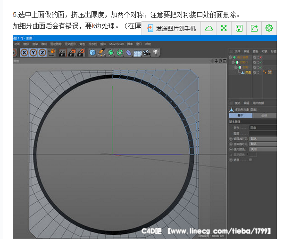Toggle the Z axis lock button
The width and height of the screenshot is (283, 239).
click(x=42, y=53)
